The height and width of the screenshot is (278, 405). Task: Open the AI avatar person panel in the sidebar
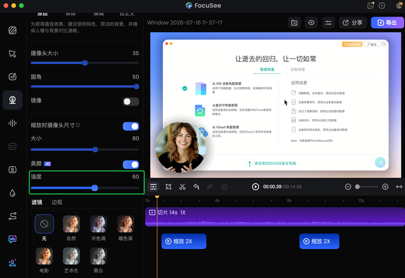pos(12,263)
